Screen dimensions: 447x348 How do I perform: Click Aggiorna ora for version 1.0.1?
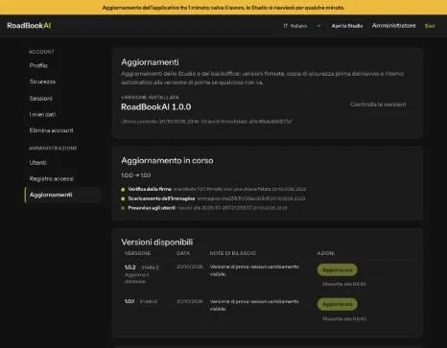coord(337,304)
